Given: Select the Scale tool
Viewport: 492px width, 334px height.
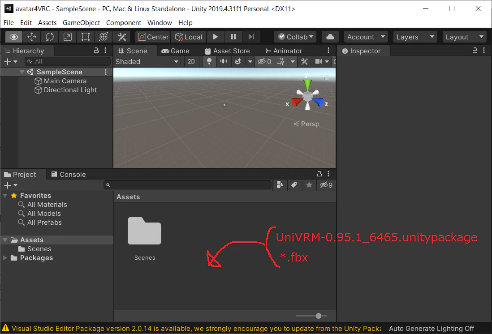Looking at the screenshot, I should pos(68,37).
